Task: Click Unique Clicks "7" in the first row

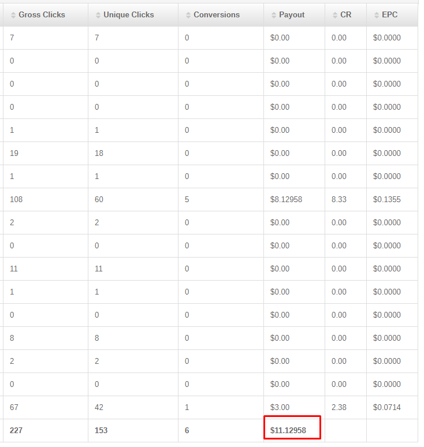Action: [96, 38]
